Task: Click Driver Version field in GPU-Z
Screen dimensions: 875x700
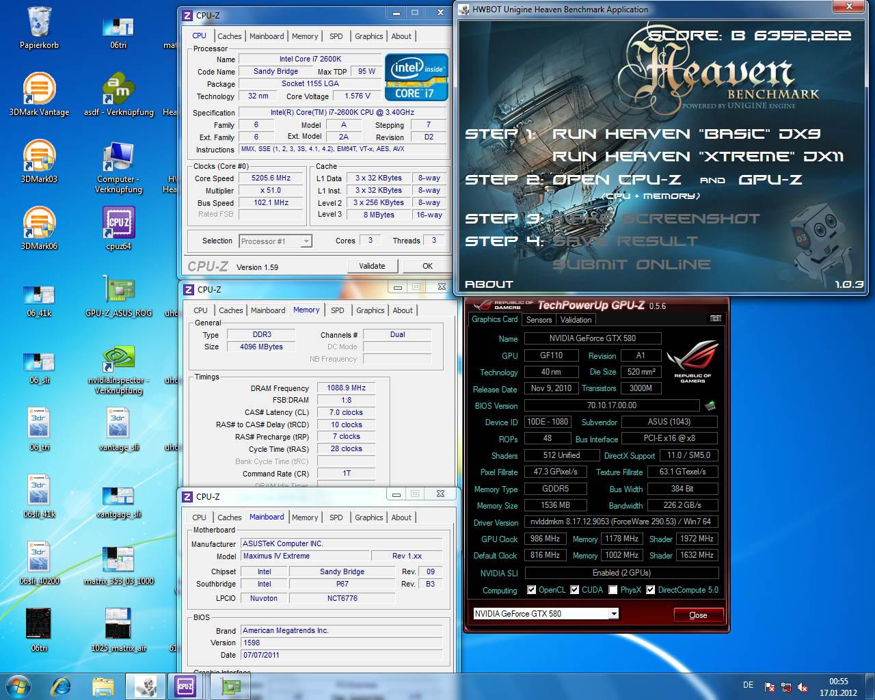Action: 621,522
